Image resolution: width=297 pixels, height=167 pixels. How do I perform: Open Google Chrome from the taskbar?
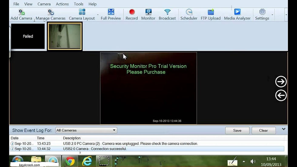coord(70,161)
